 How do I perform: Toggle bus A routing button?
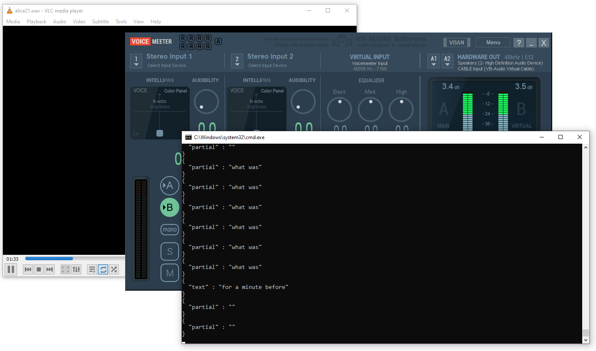(170, 186)
